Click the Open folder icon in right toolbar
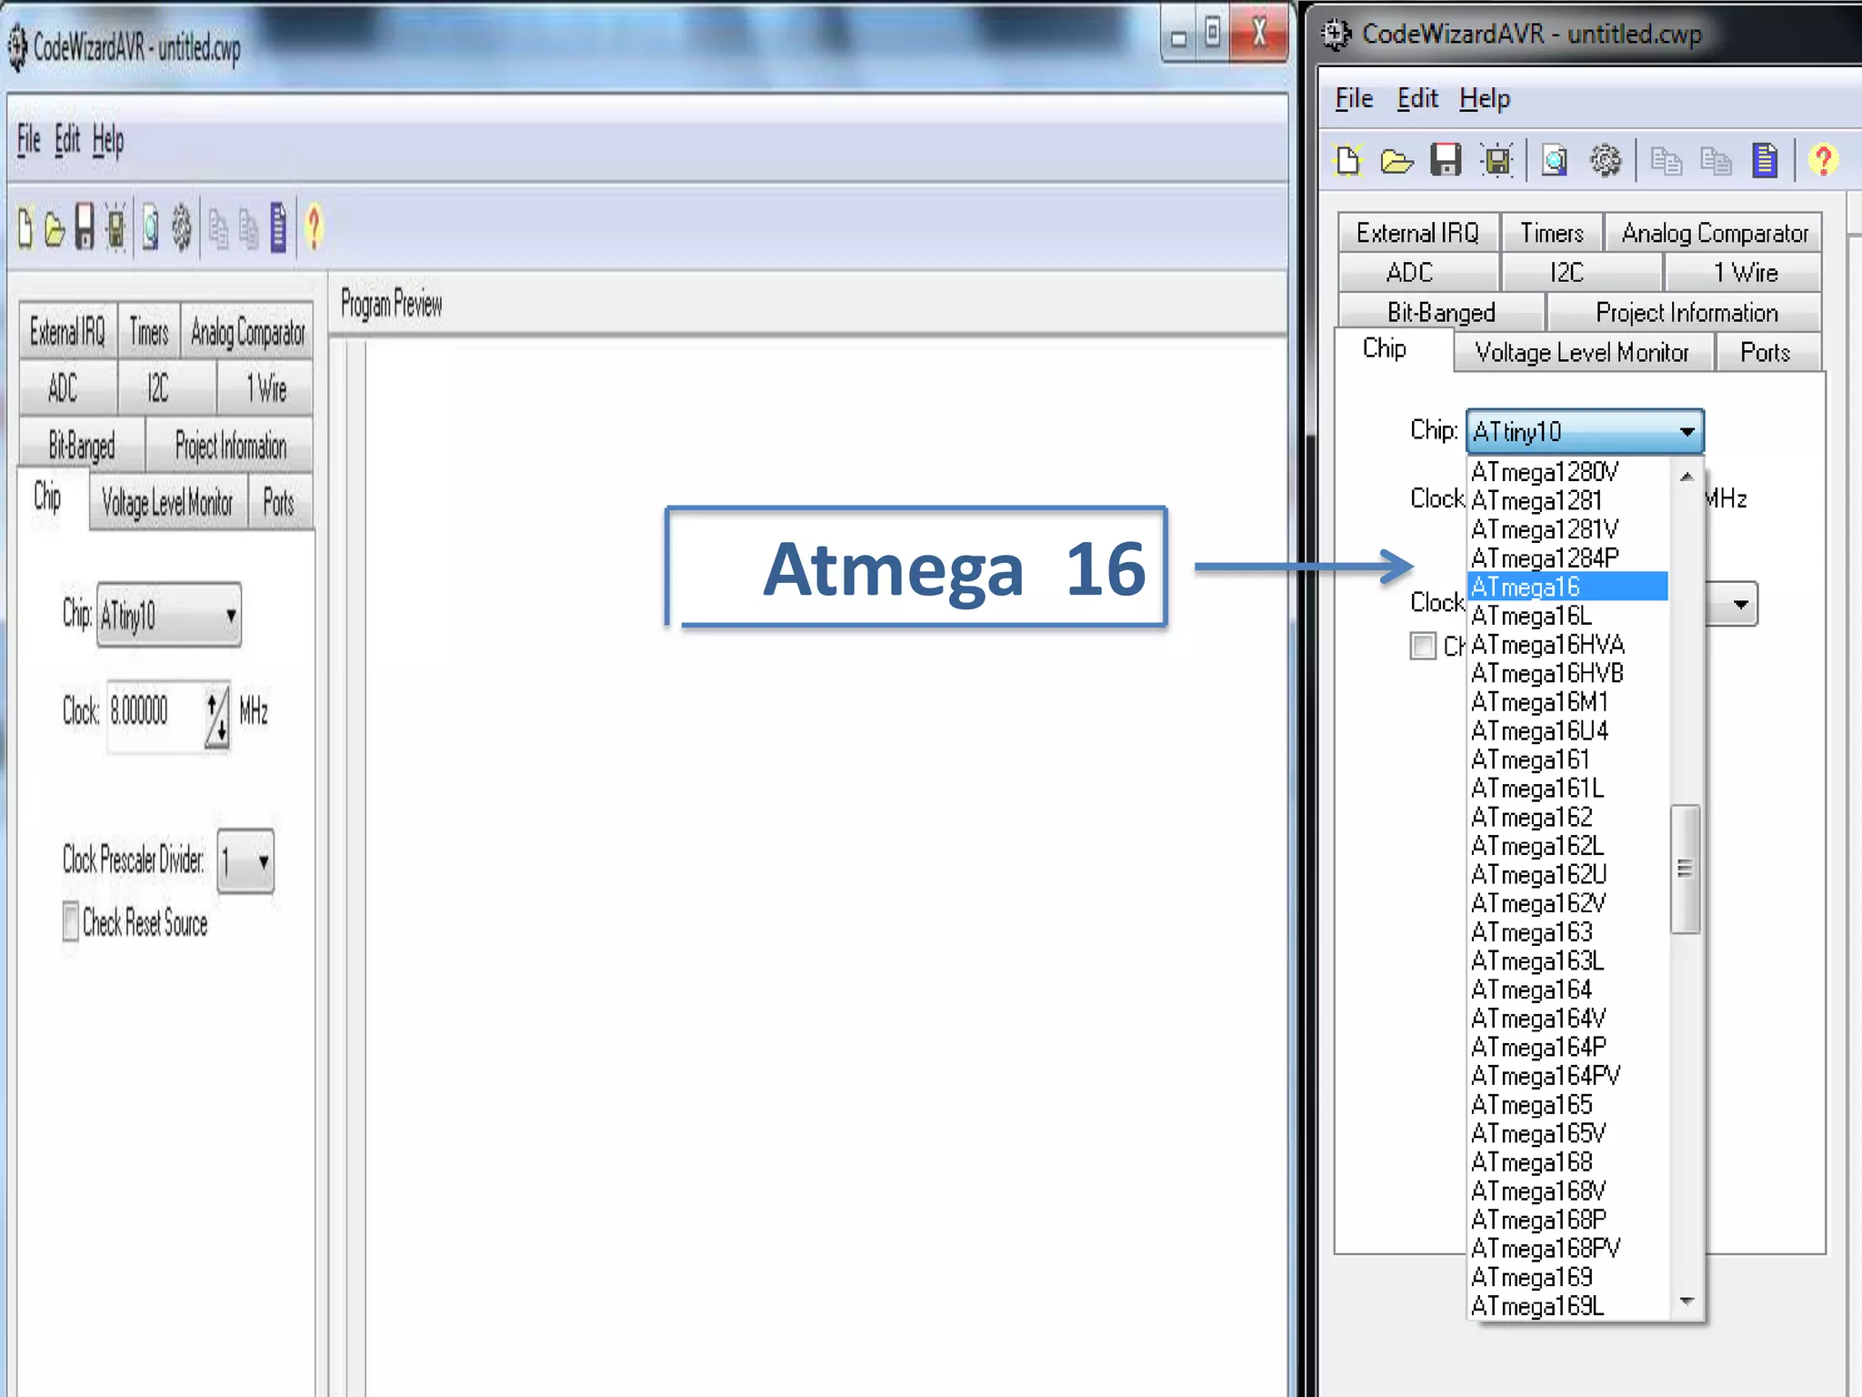1862x1397 pixels. (x=1396, y=161)
